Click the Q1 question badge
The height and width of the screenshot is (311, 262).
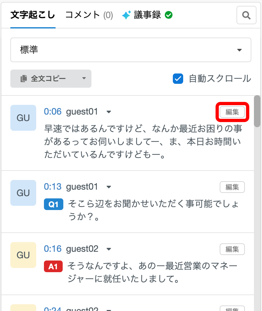[x=54, y=204]
